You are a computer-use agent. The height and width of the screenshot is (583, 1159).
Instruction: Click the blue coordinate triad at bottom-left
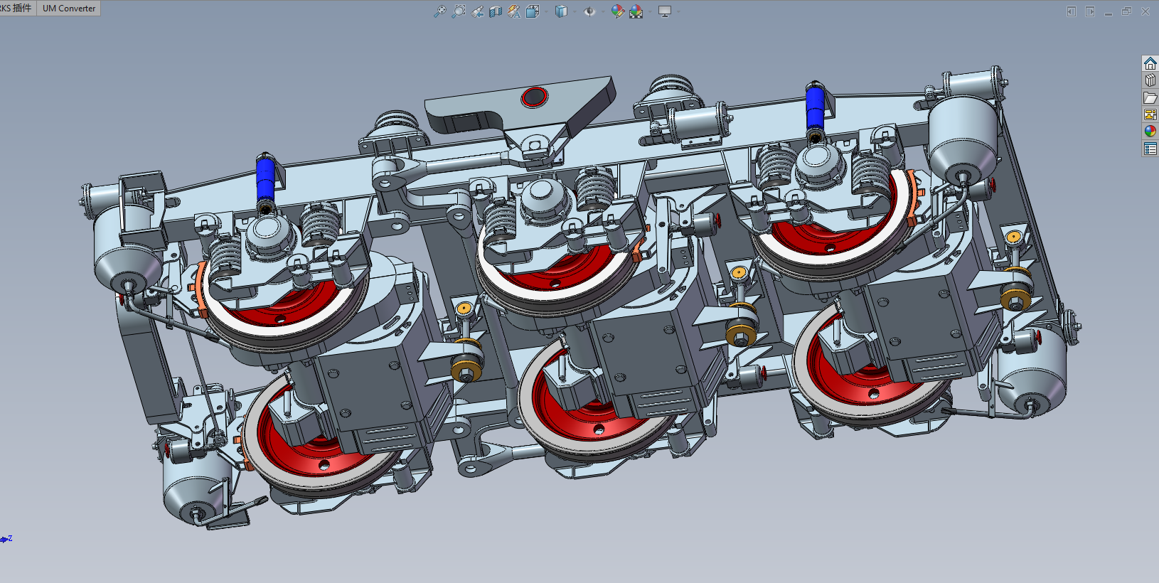[6, 539]
